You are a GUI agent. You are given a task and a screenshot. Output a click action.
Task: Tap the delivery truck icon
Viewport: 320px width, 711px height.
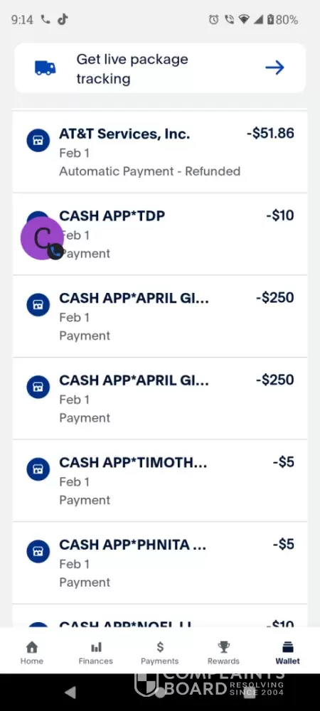[x=46, y=68]
